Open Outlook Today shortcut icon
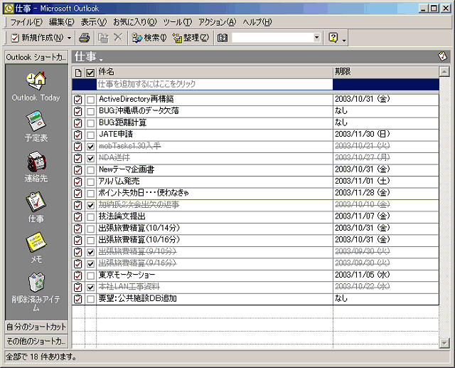 (x=36, y=80)
